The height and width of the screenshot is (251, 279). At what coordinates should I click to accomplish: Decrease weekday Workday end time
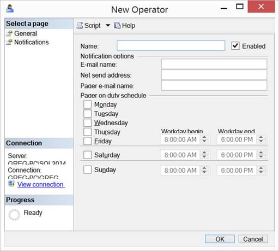point(261,142)
